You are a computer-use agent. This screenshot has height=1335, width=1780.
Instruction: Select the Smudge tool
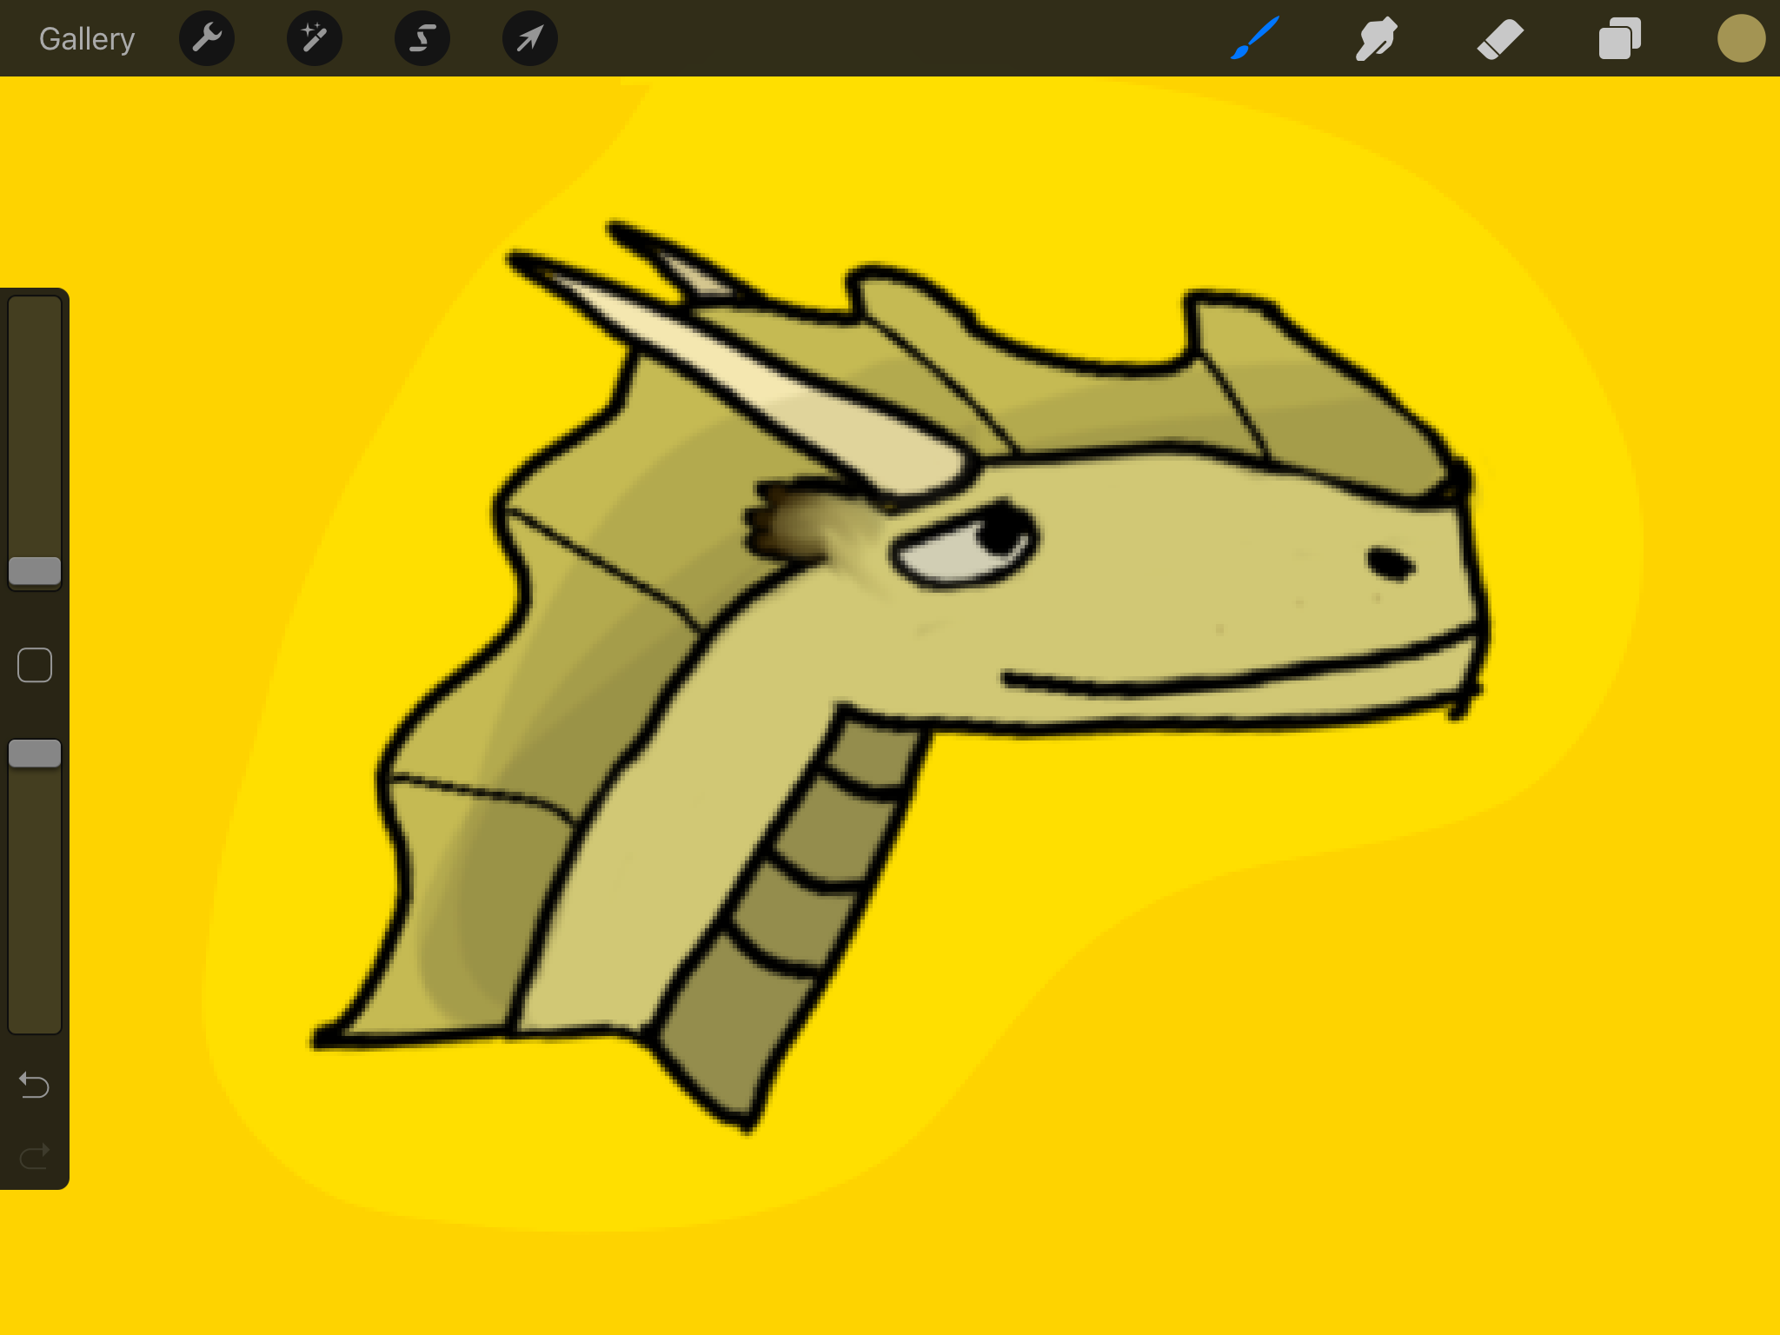pos(1377,38)
